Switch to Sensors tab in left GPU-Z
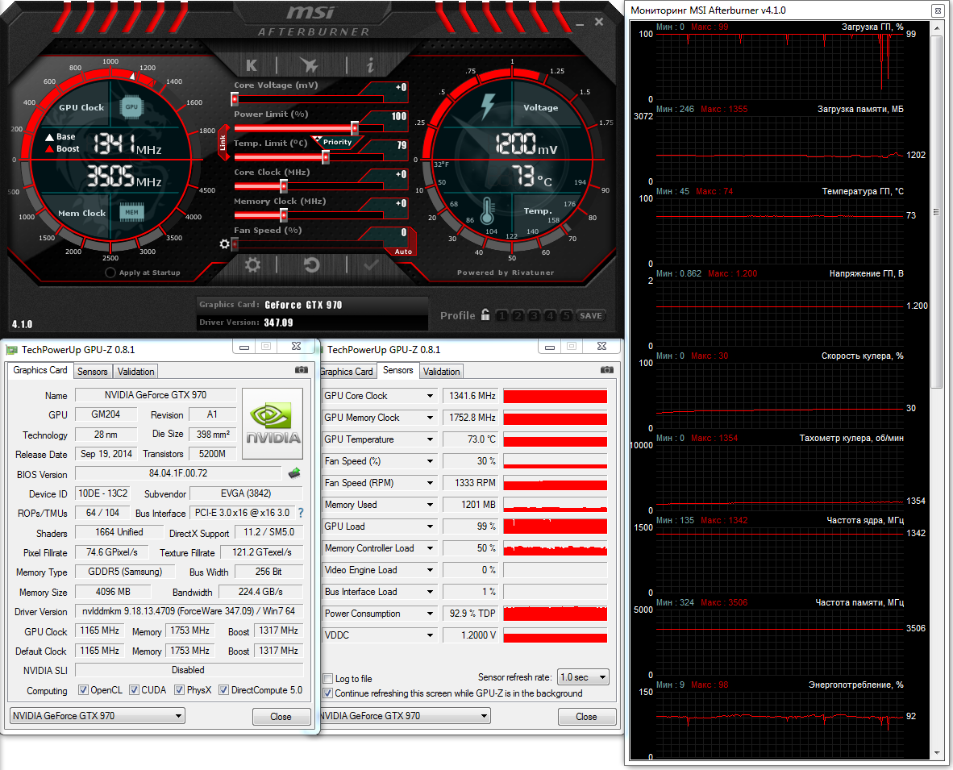 [x=93, y=372]
